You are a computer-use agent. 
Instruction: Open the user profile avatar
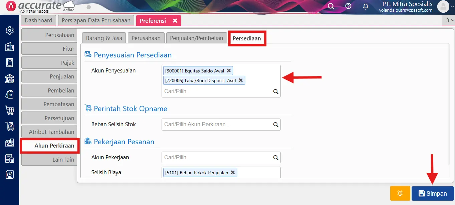coord(443,6)
